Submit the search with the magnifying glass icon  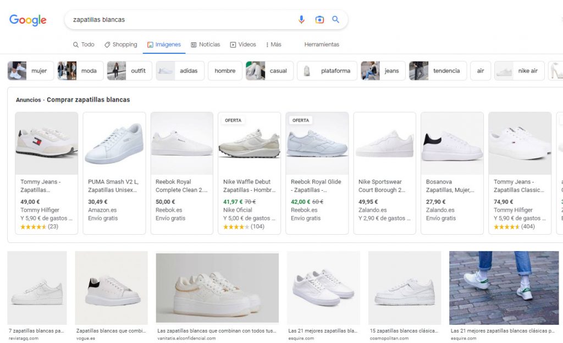click(336, 19)
